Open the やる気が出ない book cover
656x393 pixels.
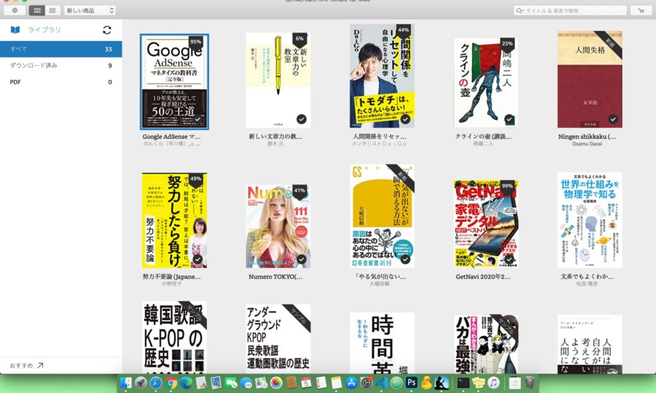pos(382,216)
